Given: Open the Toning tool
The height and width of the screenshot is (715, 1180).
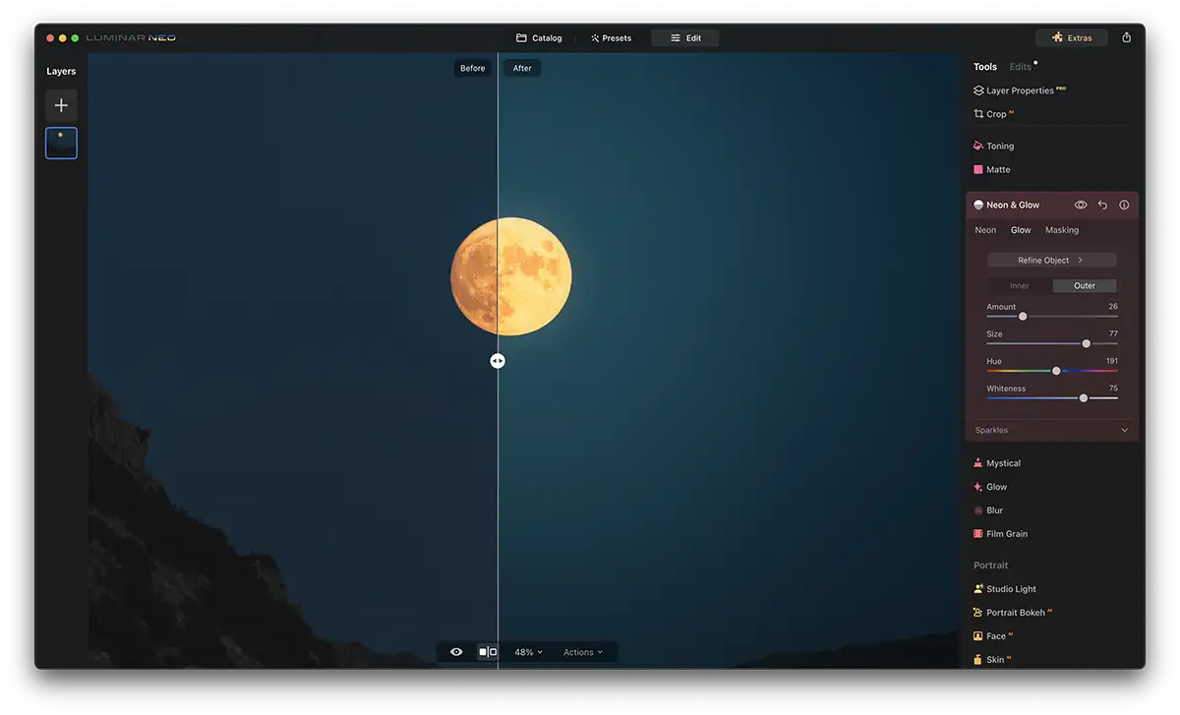Looking at the screenshot, I should coord(993,146).
